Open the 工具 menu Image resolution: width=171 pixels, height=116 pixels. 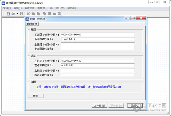click(50, 8)
